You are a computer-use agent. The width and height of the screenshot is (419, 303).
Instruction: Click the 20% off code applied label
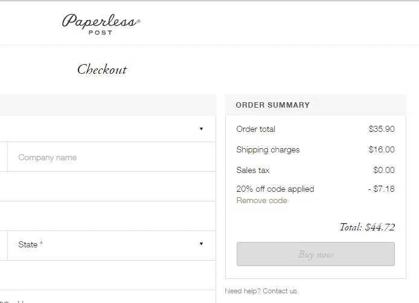275,189
